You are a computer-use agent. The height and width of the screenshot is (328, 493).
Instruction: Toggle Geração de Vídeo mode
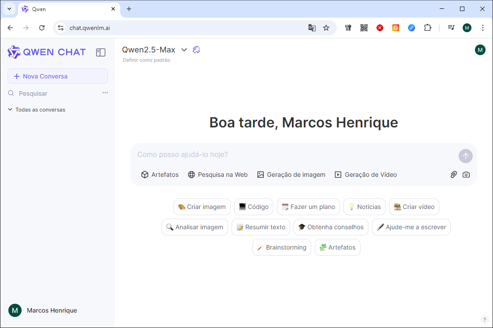366,175
